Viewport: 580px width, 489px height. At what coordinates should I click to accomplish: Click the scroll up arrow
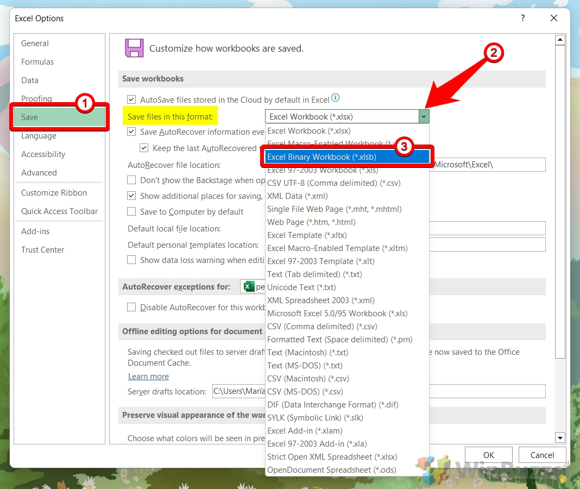click(560, 40)
